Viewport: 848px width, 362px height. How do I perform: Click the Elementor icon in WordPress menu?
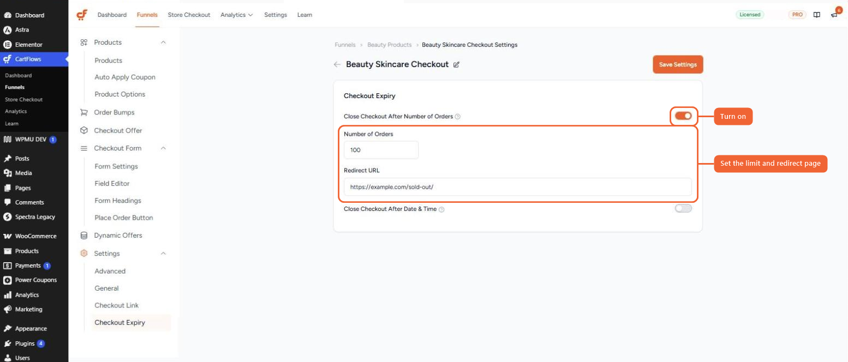[8, 45]
